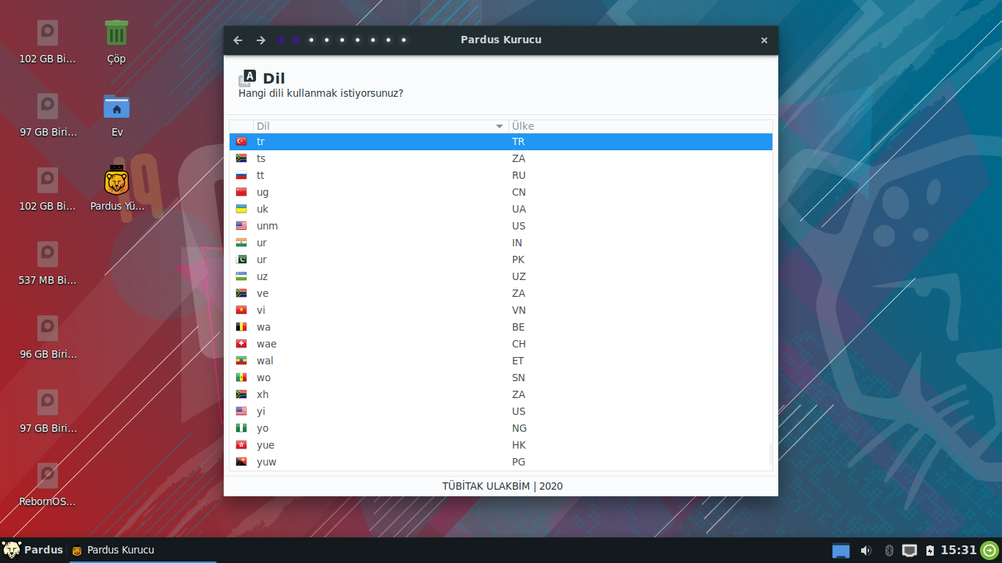Select the language code ug
1002x563 pixels.
pos(263,192)
